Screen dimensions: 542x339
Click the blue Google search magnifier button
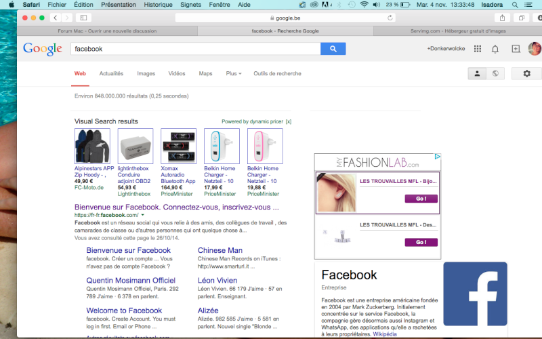tap(333, 49)
